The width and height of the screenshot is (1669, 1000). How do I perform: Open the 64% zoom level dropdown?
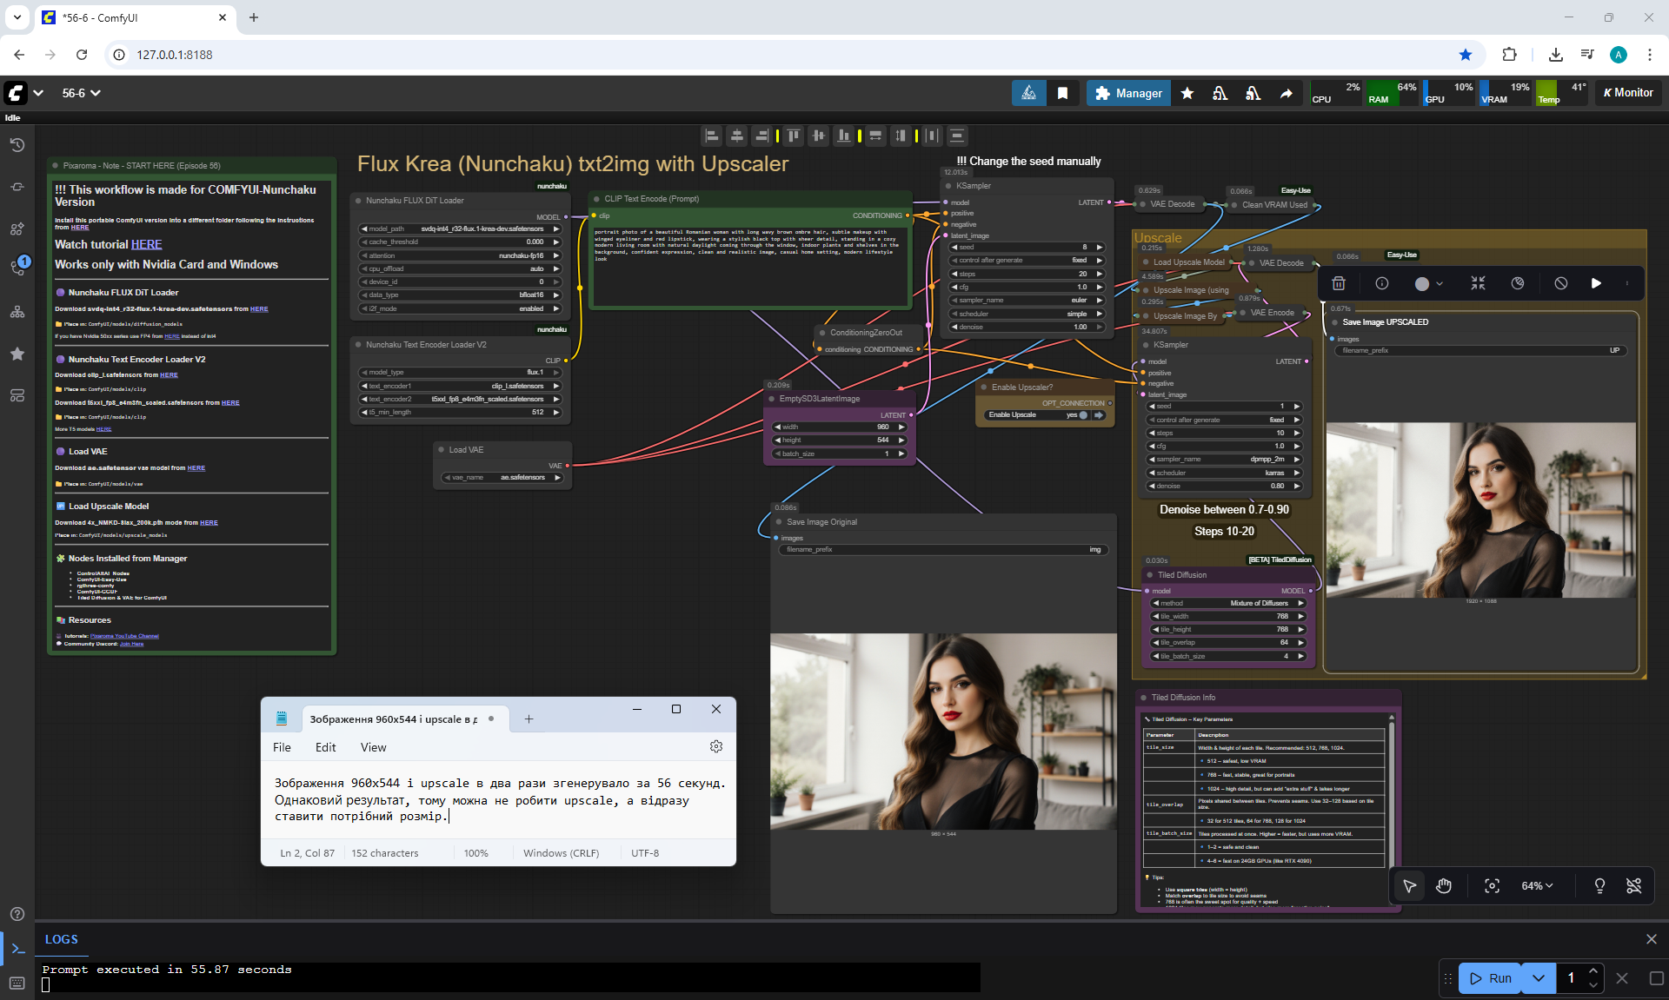[1536, 885]
